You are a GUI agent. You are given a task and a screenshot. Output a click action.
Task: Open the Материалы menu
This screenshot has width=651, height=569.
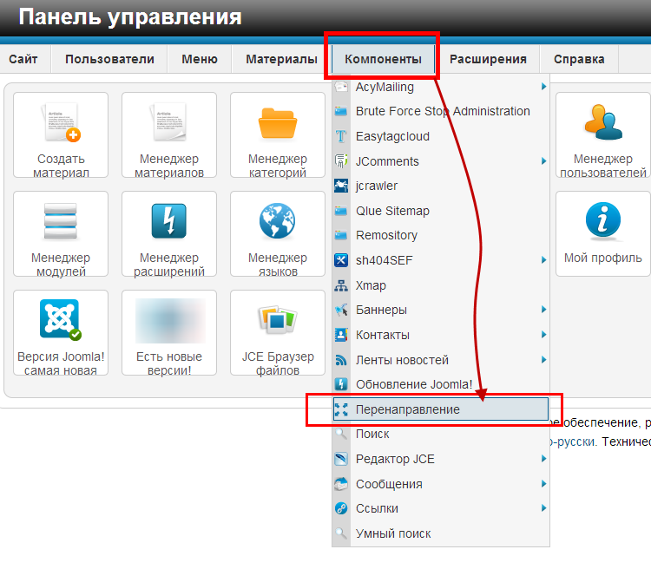[x=281, y=59]
